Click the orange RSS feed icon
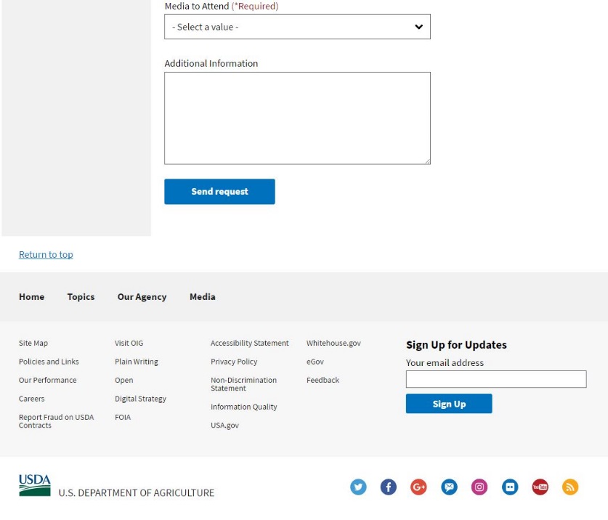 coord(570,487)
